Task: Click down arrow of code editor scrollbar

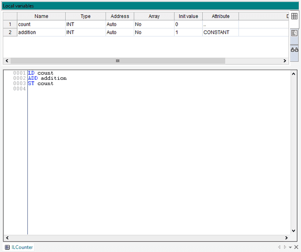Action: 293,231
